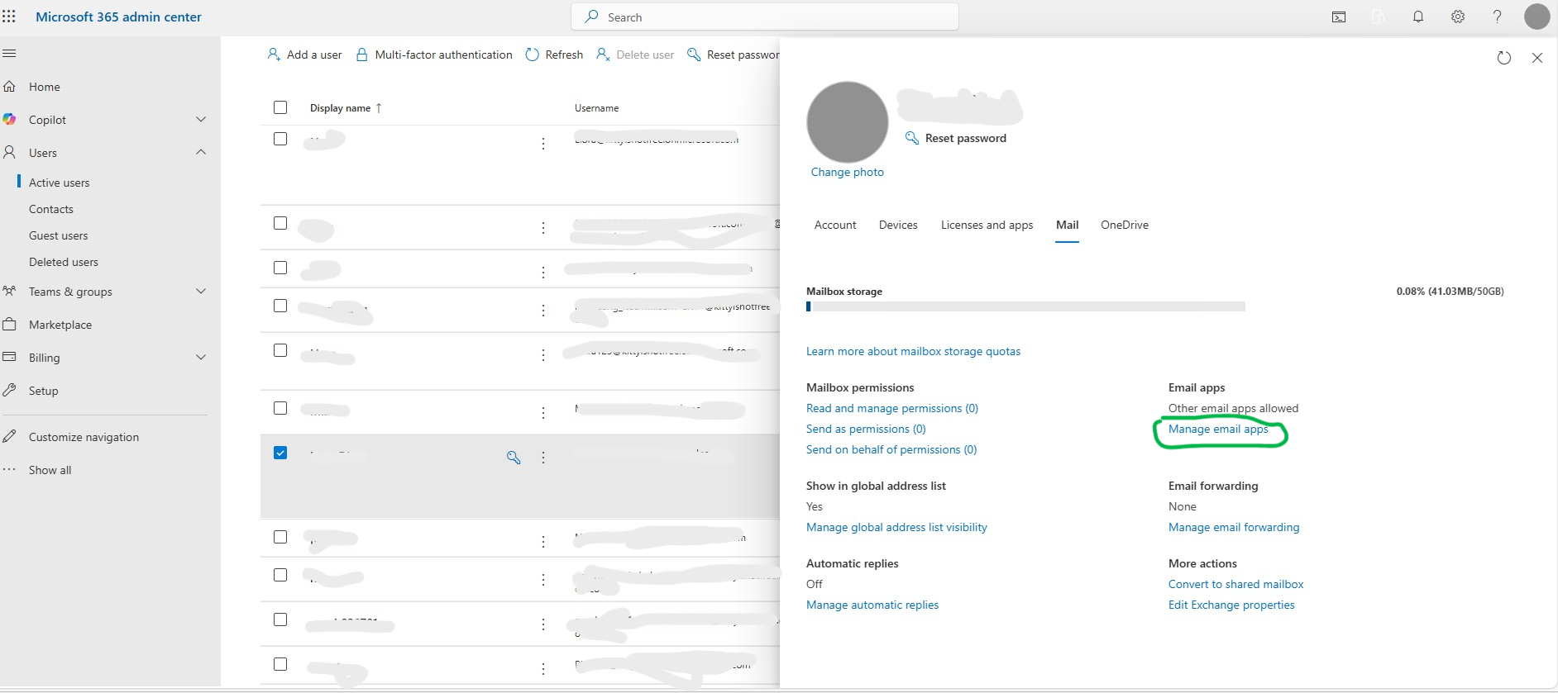Screen dimensions: 1558x693
Task: Click Convert to shared mailbox link
Action: [1235, 584]
